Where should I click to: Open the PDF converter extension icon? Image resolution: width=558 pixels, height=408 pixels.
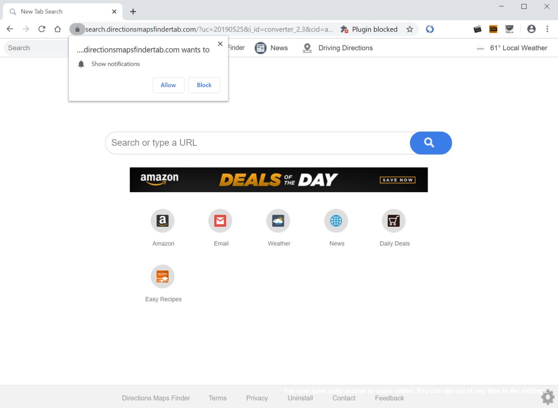pos(493,29)
